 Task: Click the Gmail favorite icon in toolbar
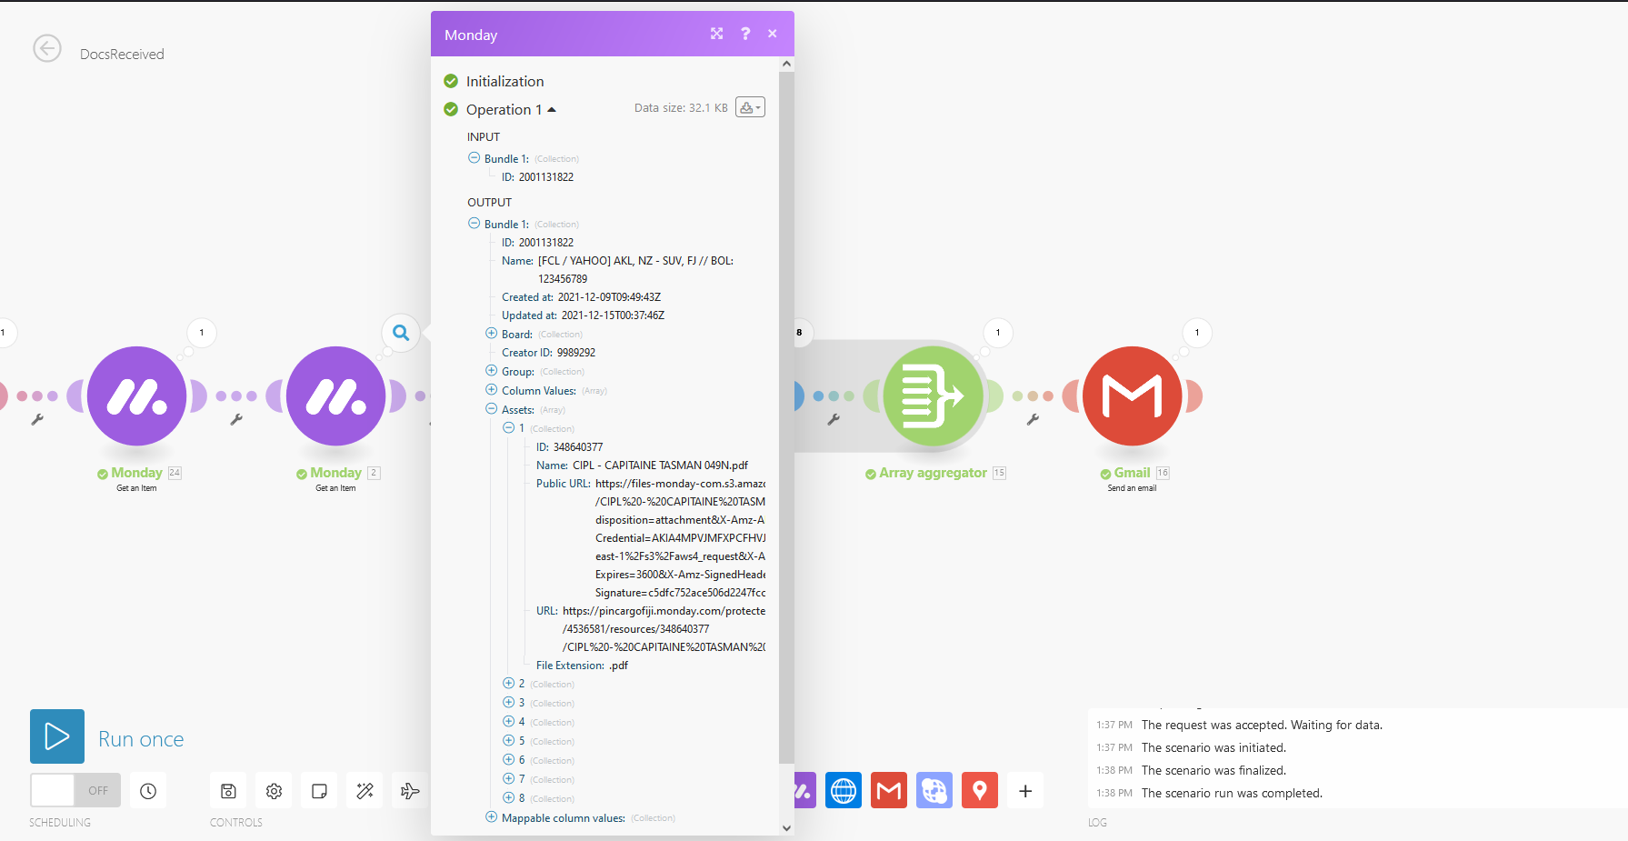pos(889,791)
